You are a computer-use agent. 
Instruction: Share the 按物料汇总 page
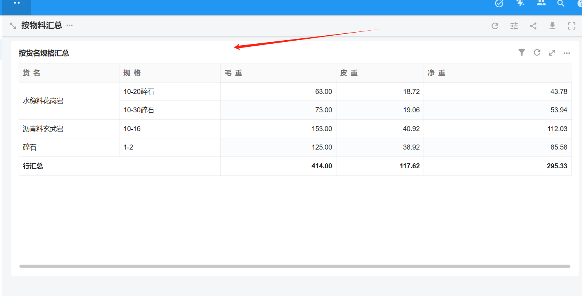tap(533, 26)
